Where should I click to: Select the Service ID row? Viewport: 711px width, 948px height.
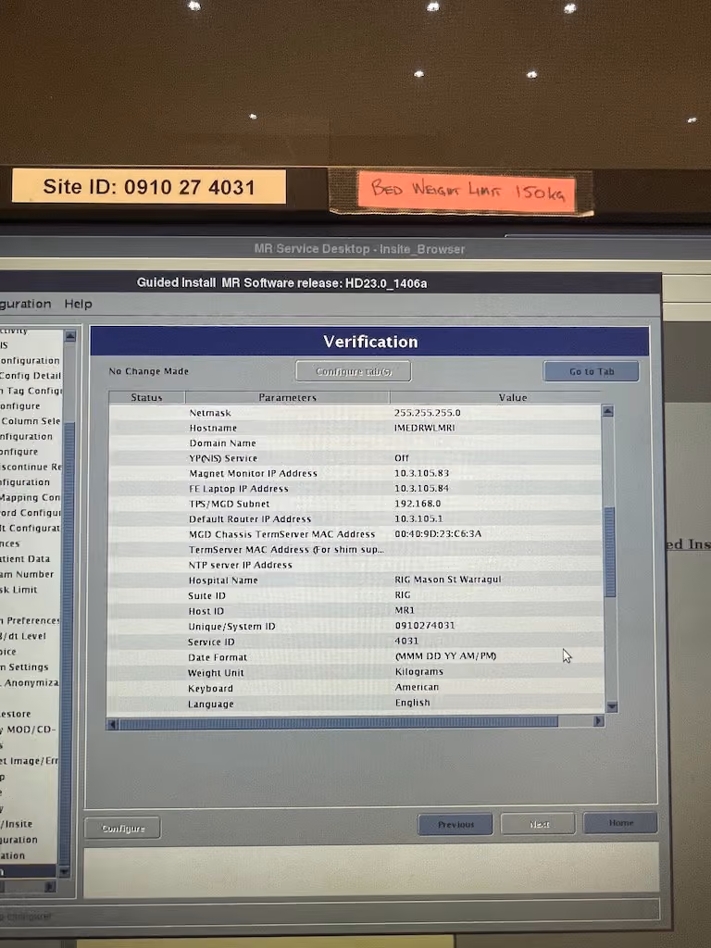point(355,642)
